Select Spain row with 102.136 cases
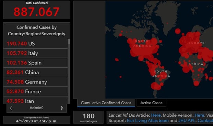 tap(35, 63)
